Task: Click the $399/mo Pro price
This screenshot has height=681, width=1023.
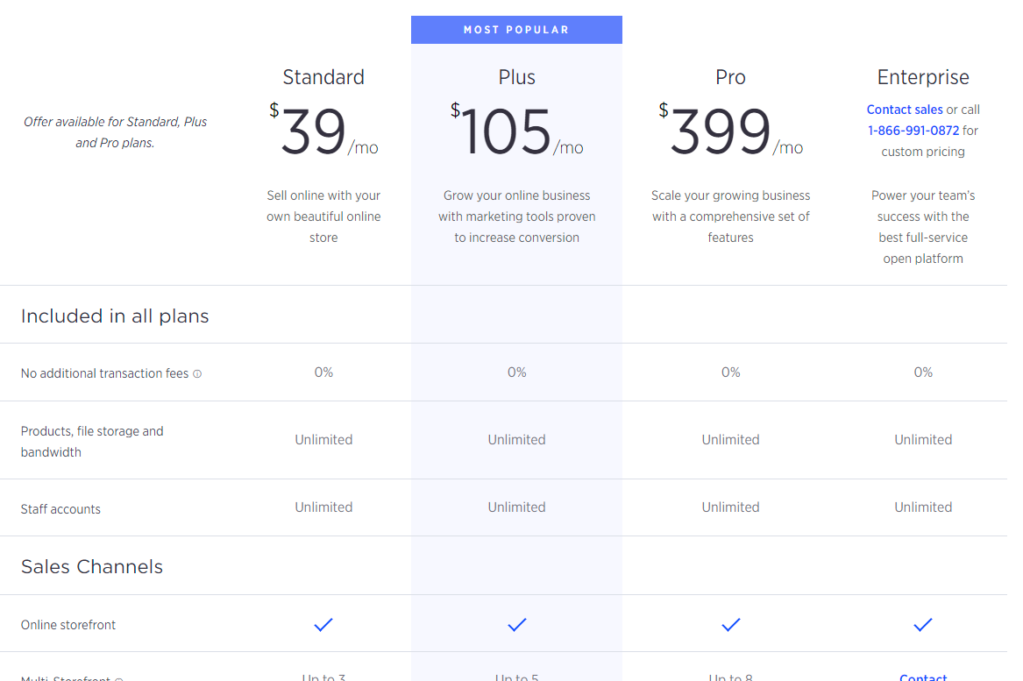Action: [731, 130]
